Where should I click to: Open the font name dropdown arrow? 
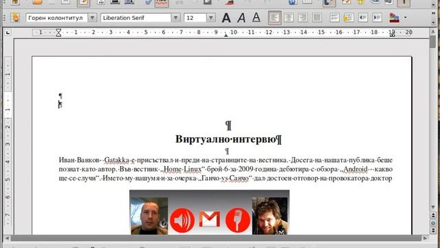[176, 18]
